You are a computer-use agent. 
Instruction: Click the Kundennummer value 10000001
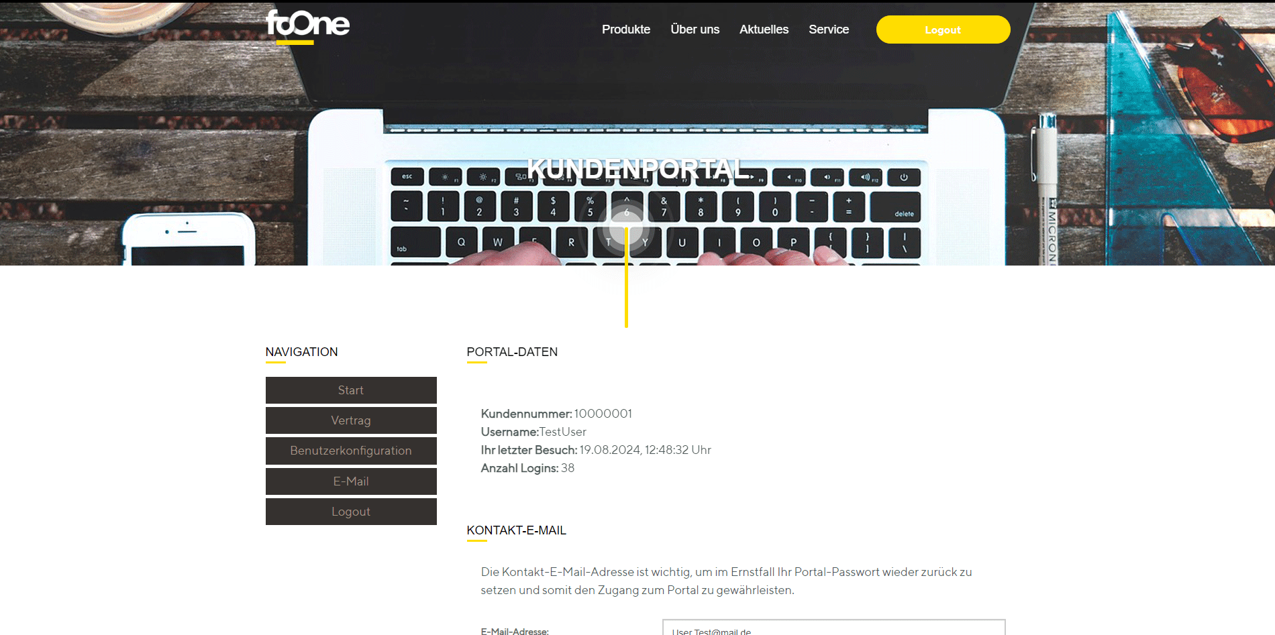click(603, 414)
